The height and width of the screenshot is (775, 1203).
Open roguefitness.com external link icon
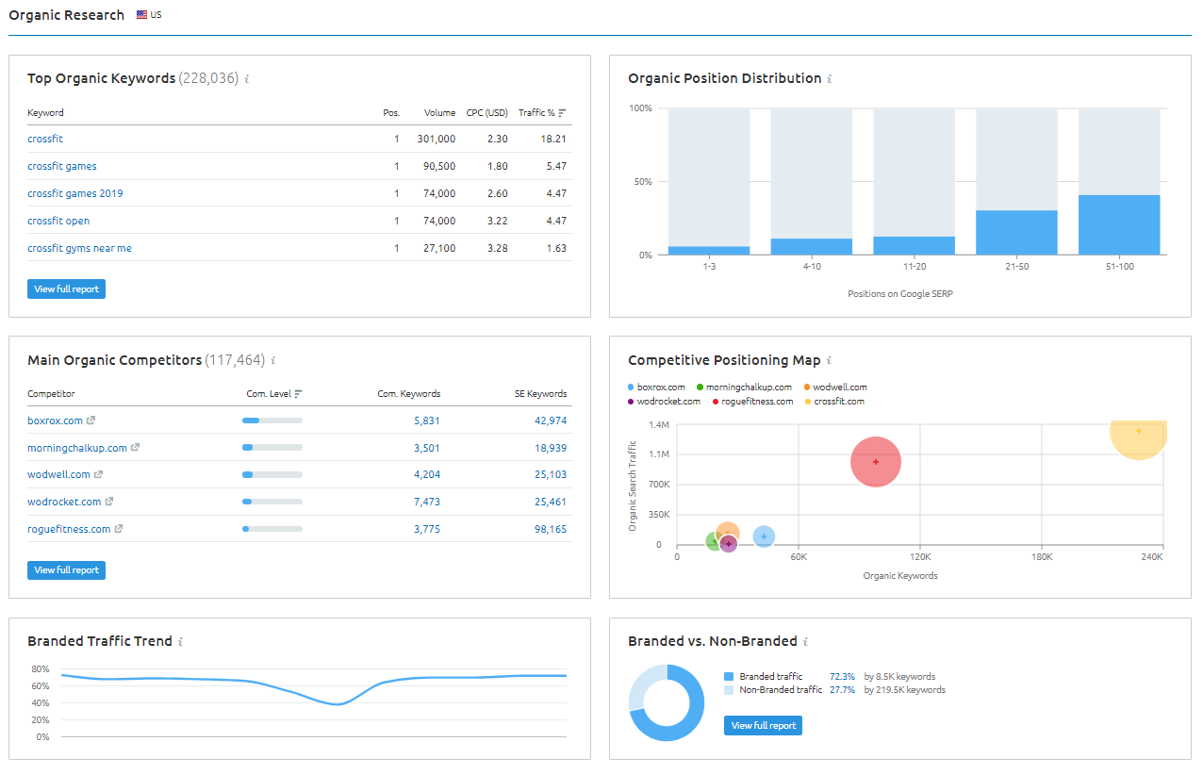tap(119, 529)
